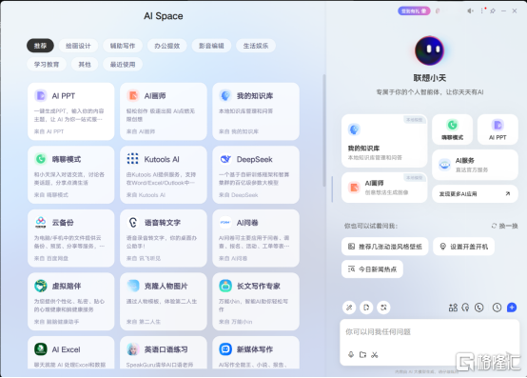Click the lightbulb head icon above input
This screenshot has width=527, height=378.
(465, 308)
